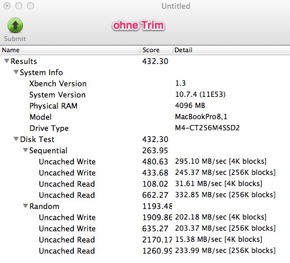This screenshot has height=263, width=290.
Task: Sort by the Name column header
Action: point(70,50)
